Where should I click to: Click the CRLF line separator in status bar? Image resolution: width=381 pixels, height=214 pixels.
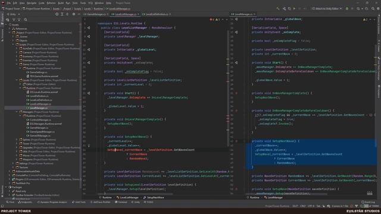click(303, 206)
